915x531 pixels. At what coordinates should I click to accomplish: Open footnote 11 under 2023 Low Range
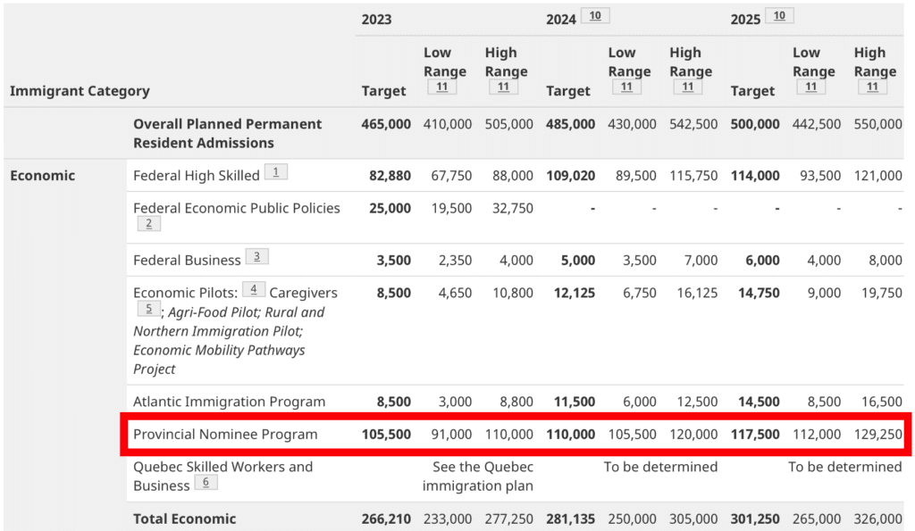pos(441,87)
